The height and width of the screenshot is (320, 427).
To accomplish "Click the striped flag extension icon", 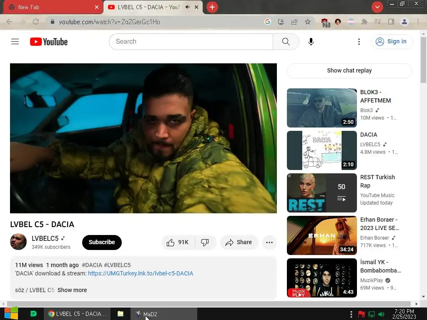I will pos(351,22).
